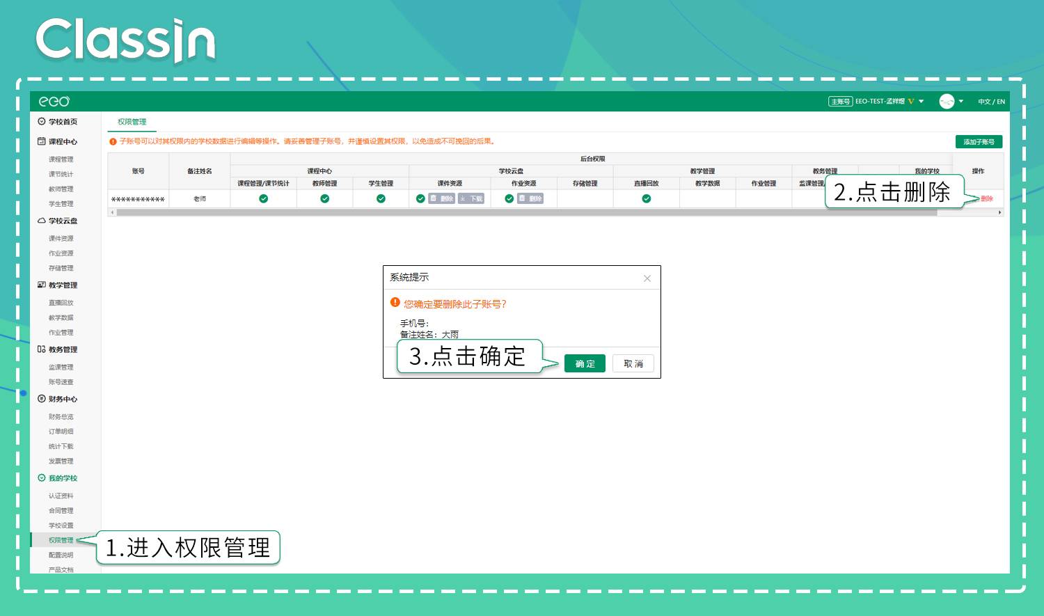This screenshot has height=616, width=1044.
Task: Click the 学校云盘 cloud icon
Action: (x=42, y=221)
